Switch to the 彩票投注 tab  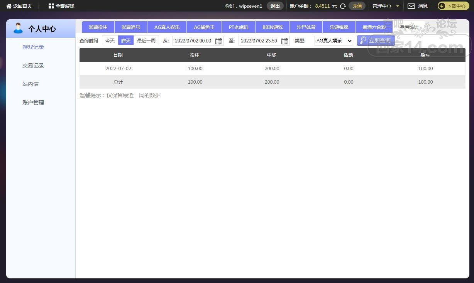(x=98, y=27)
